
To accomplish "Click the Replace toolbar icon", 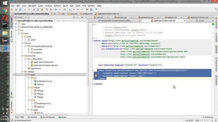I will pyautogui.click(x=51, y=9).
